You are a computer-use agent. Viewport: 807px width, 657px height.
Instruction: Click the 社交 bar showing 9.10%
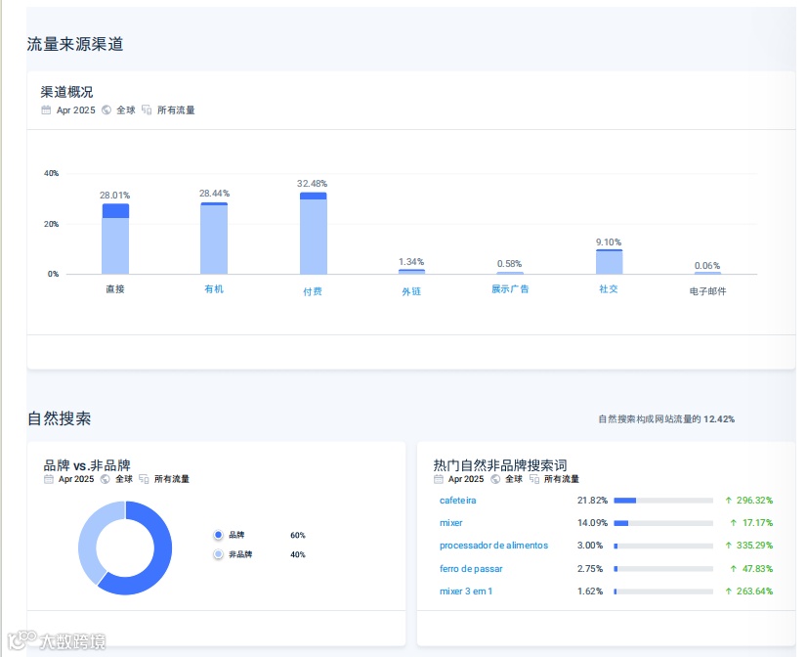tap(609, 262)
